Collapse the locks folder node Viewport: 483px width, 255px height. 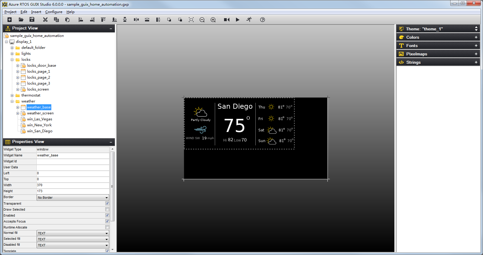tap(12, 60)
